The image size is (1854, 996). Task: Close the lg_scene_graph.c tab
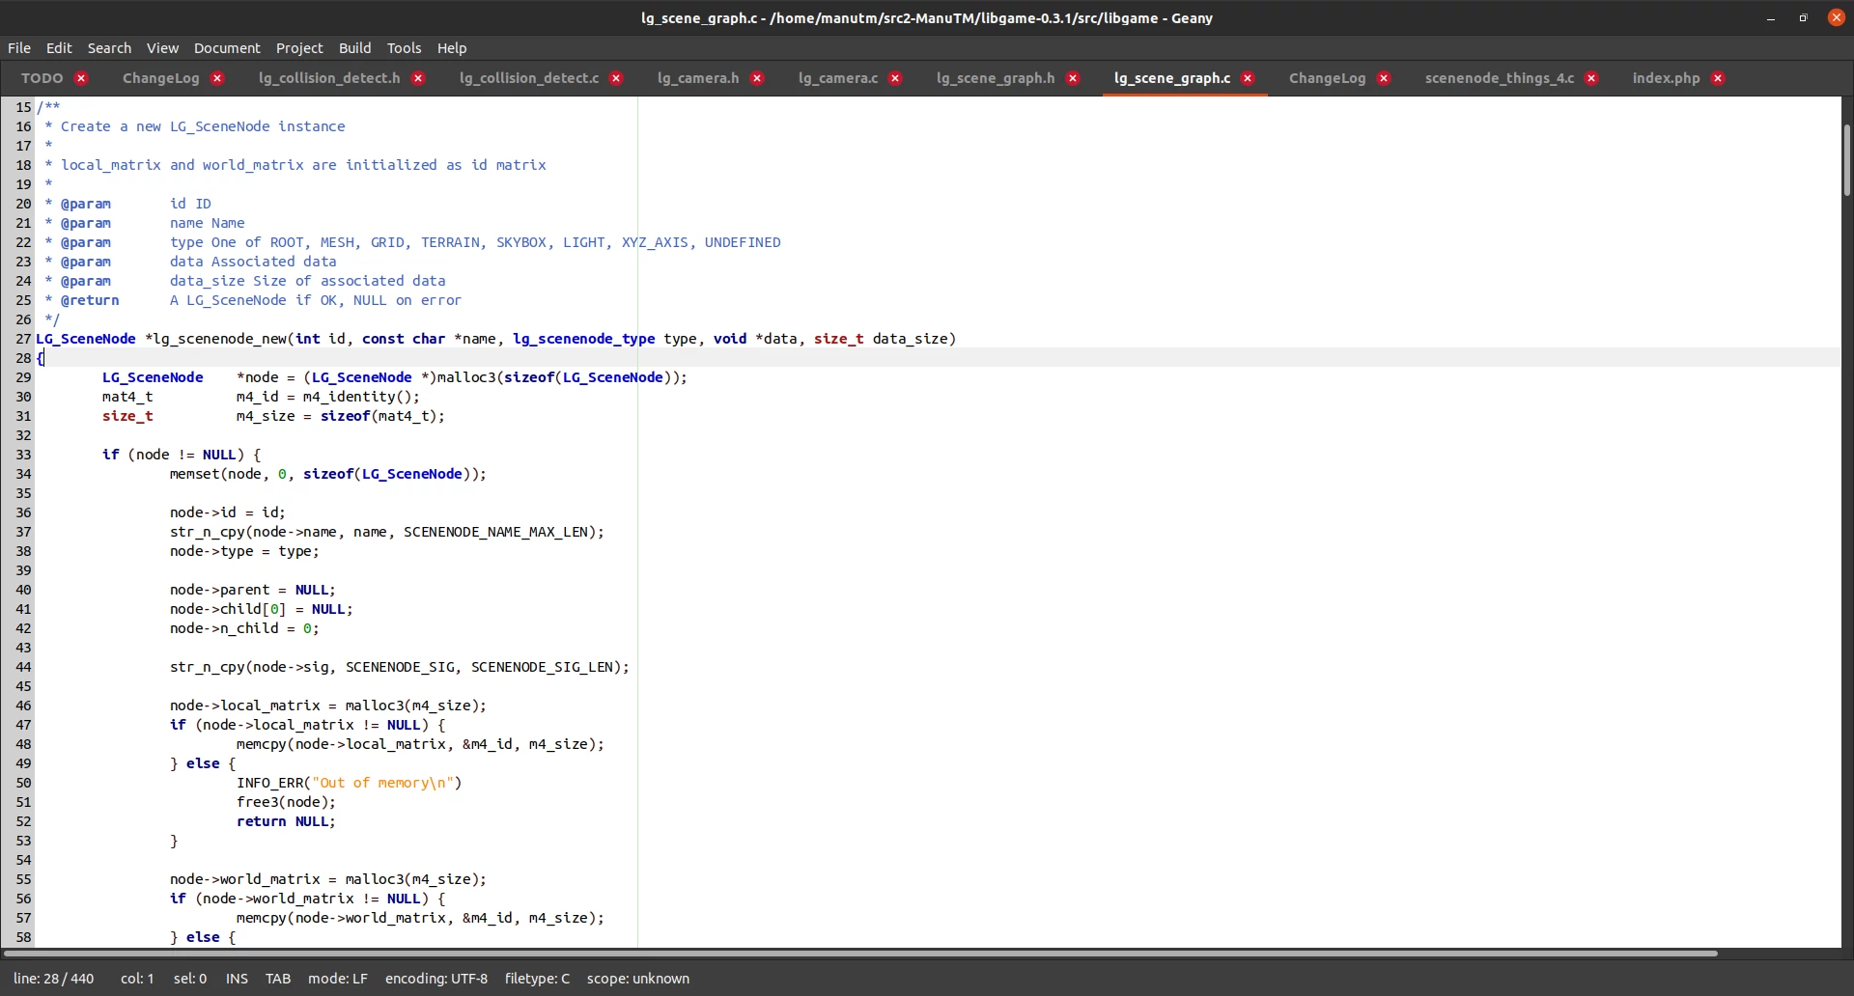coord(1249,78)
